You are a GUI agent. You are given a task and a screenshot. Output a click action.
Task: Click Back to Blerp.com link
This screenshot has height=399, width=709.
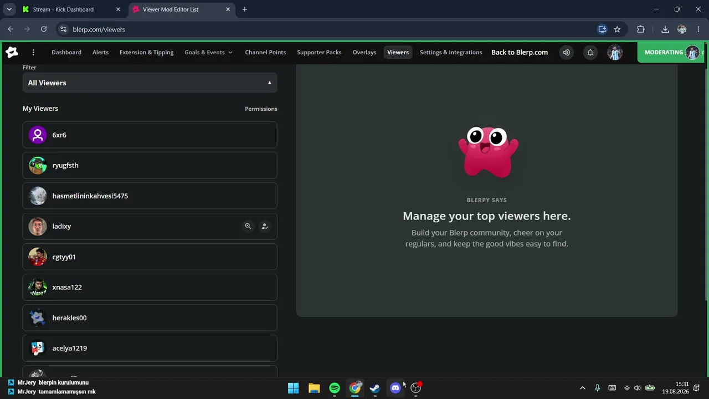click(520, 53)
